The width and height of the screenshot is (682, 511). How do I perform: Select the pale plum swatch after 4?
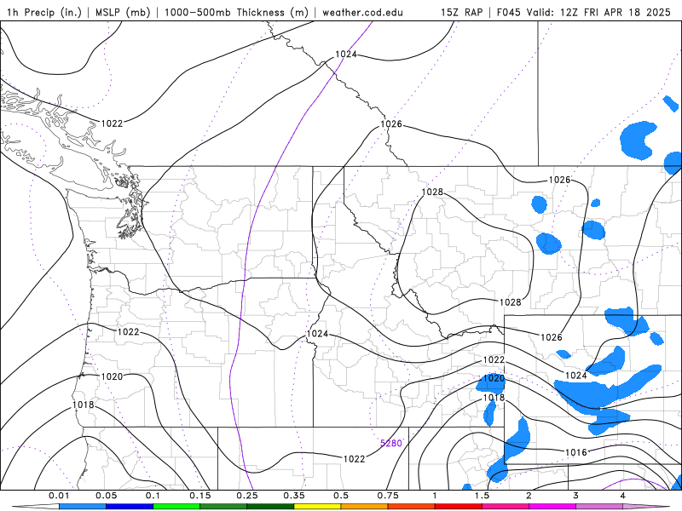click(646, 506)
